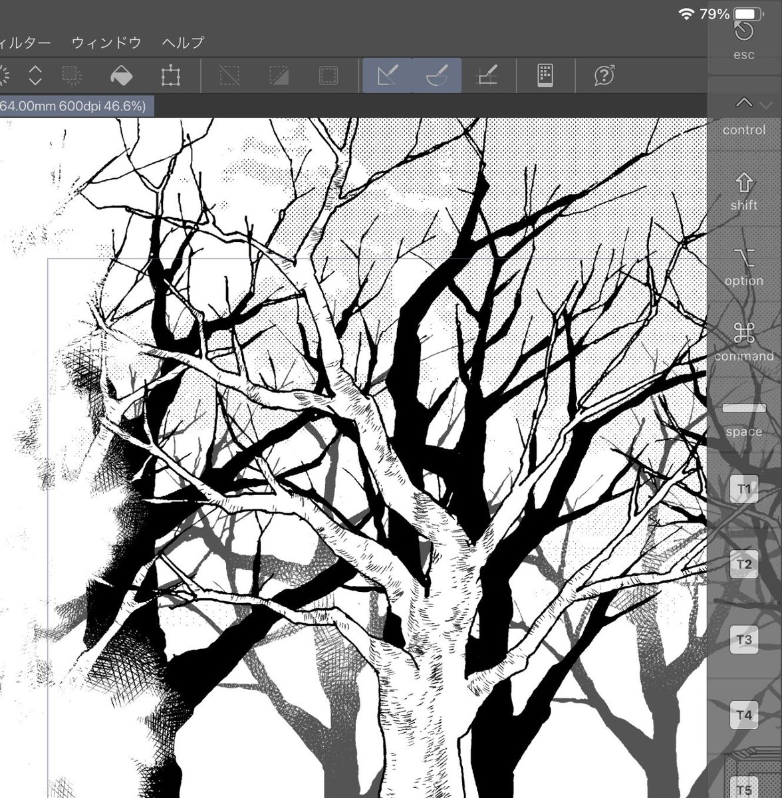Screen dimensions: 782x798
Task: Tap the option modifier key
Action: coord(744,267)
